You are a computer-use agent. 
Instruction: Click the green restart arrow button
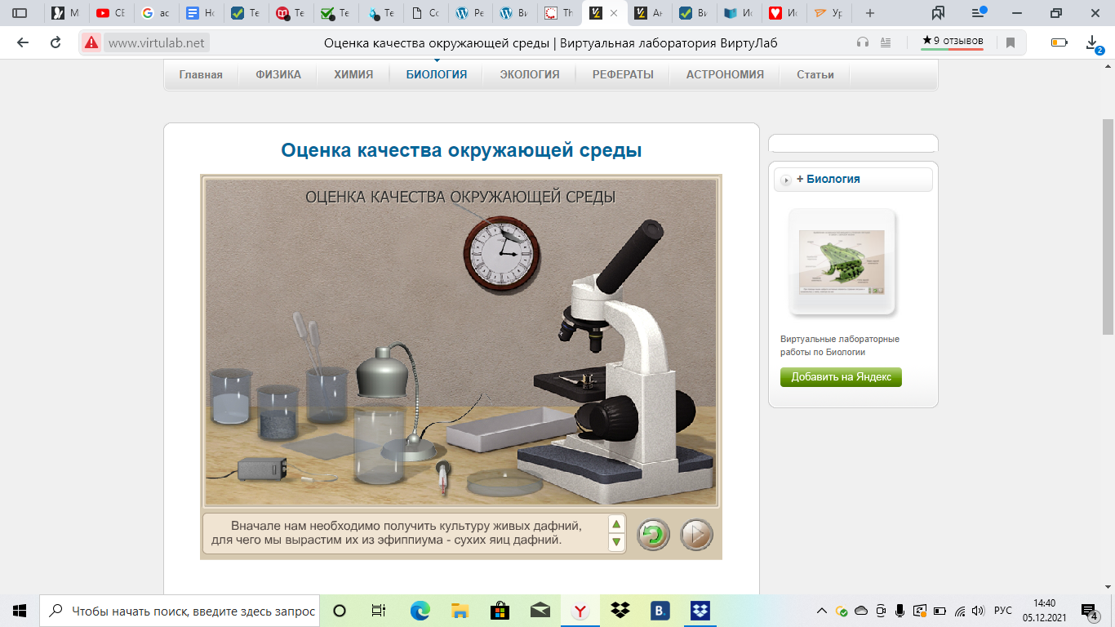tap(653, 536)
